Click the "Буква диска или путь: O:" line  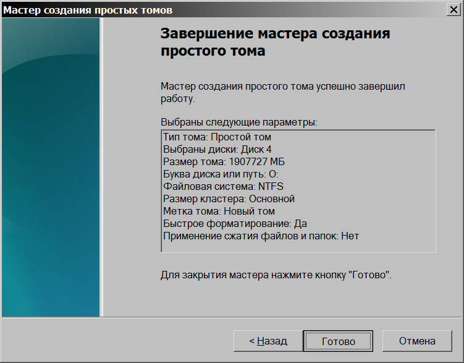pos(221,174)
